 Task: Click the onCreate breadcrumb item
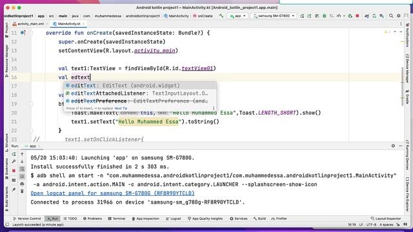(x=203, y=15)
